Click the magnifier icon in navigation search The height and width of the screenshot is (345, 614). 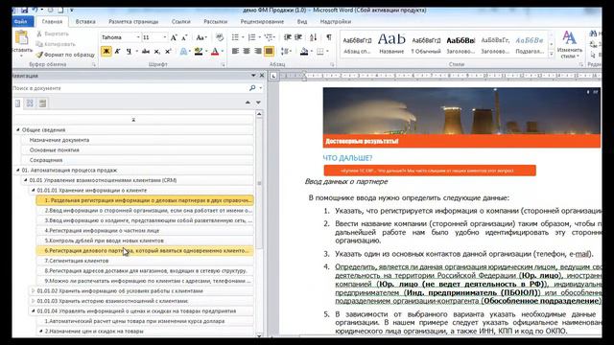coord(252,88)
